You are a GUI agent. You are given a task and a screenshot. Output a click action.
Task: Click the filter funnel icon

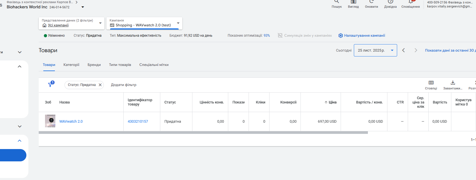point(51,85)
